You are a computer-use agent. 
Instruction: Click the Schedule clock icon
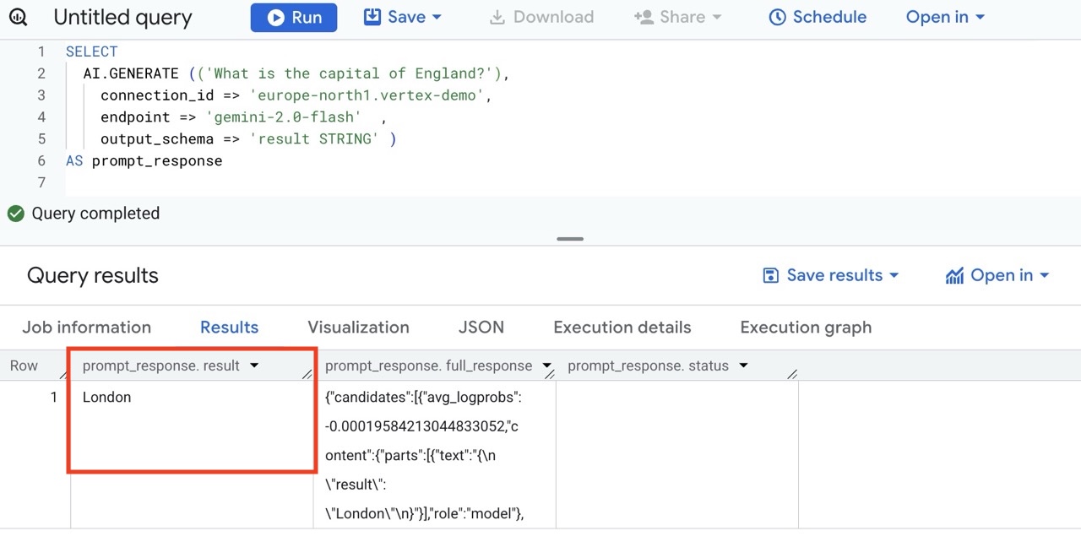click(777, 18)
